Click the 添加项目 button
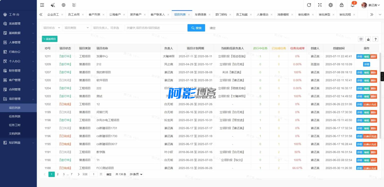 point(50,39)
